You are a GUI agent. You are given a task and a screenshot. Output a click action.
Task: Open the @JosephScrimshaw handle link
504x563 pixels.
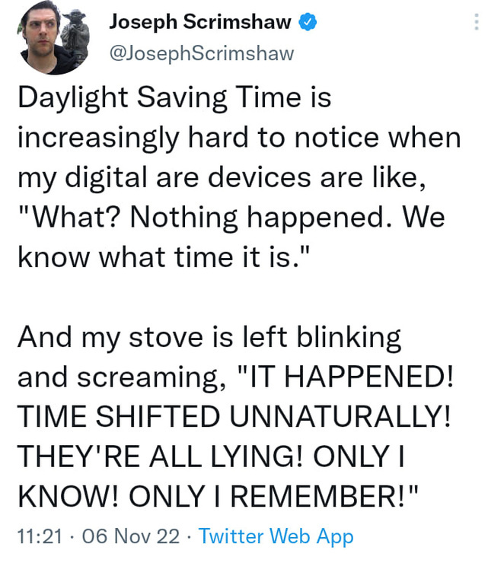point(202,53)
